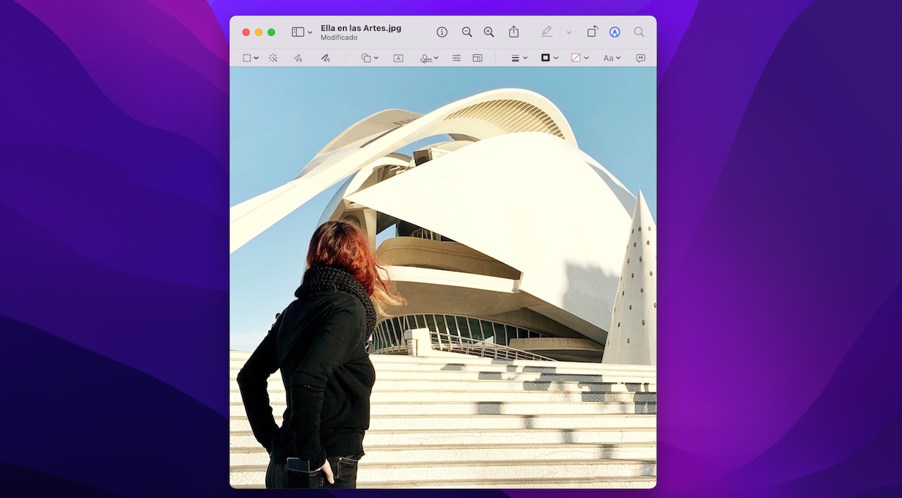Screen dimensions: 902x498
Task: Toggle the Markup toolbar off
Action: click(615, 32)
